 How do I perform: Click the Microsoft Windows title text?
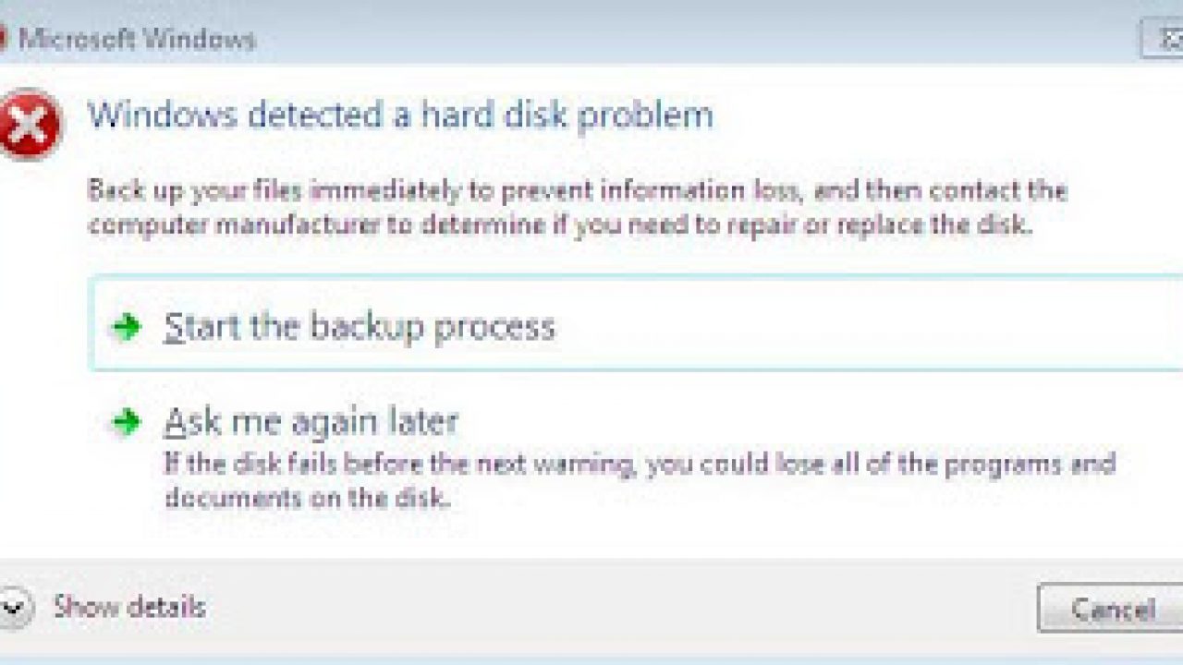tap(137, 40)
